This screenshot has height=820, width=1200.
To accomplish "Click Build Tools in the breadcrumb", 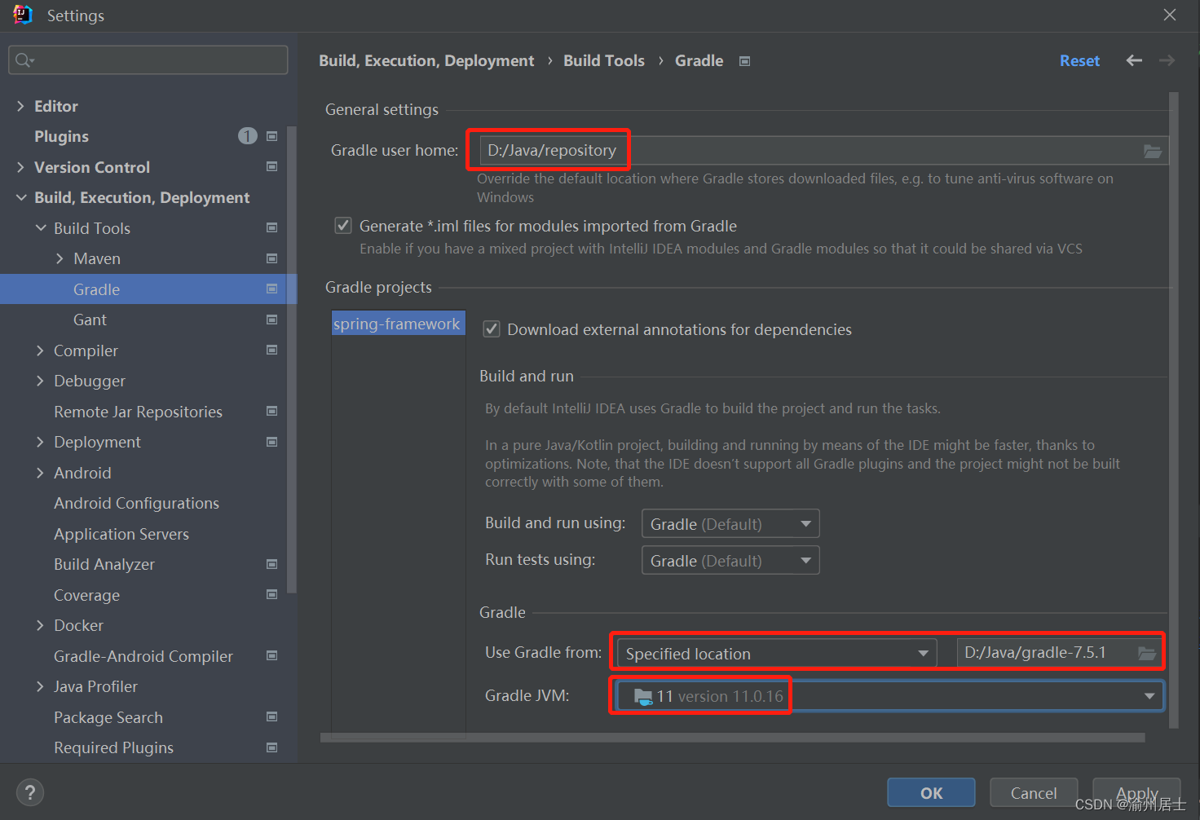I will [604, 60].
